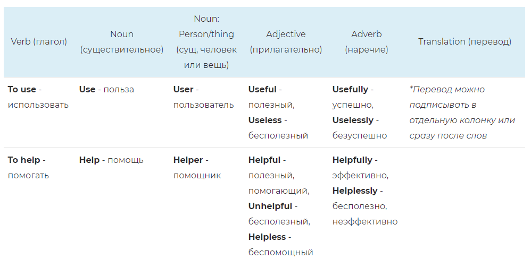This screenshot has height=268, width=531.
Task: Click the adverb "Usefully"
Action: coord(350,89)
